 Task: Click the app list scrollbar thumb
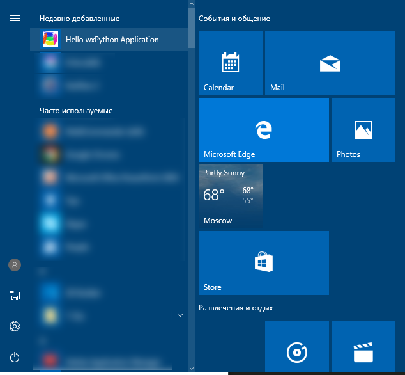click(x=192, y=28)
